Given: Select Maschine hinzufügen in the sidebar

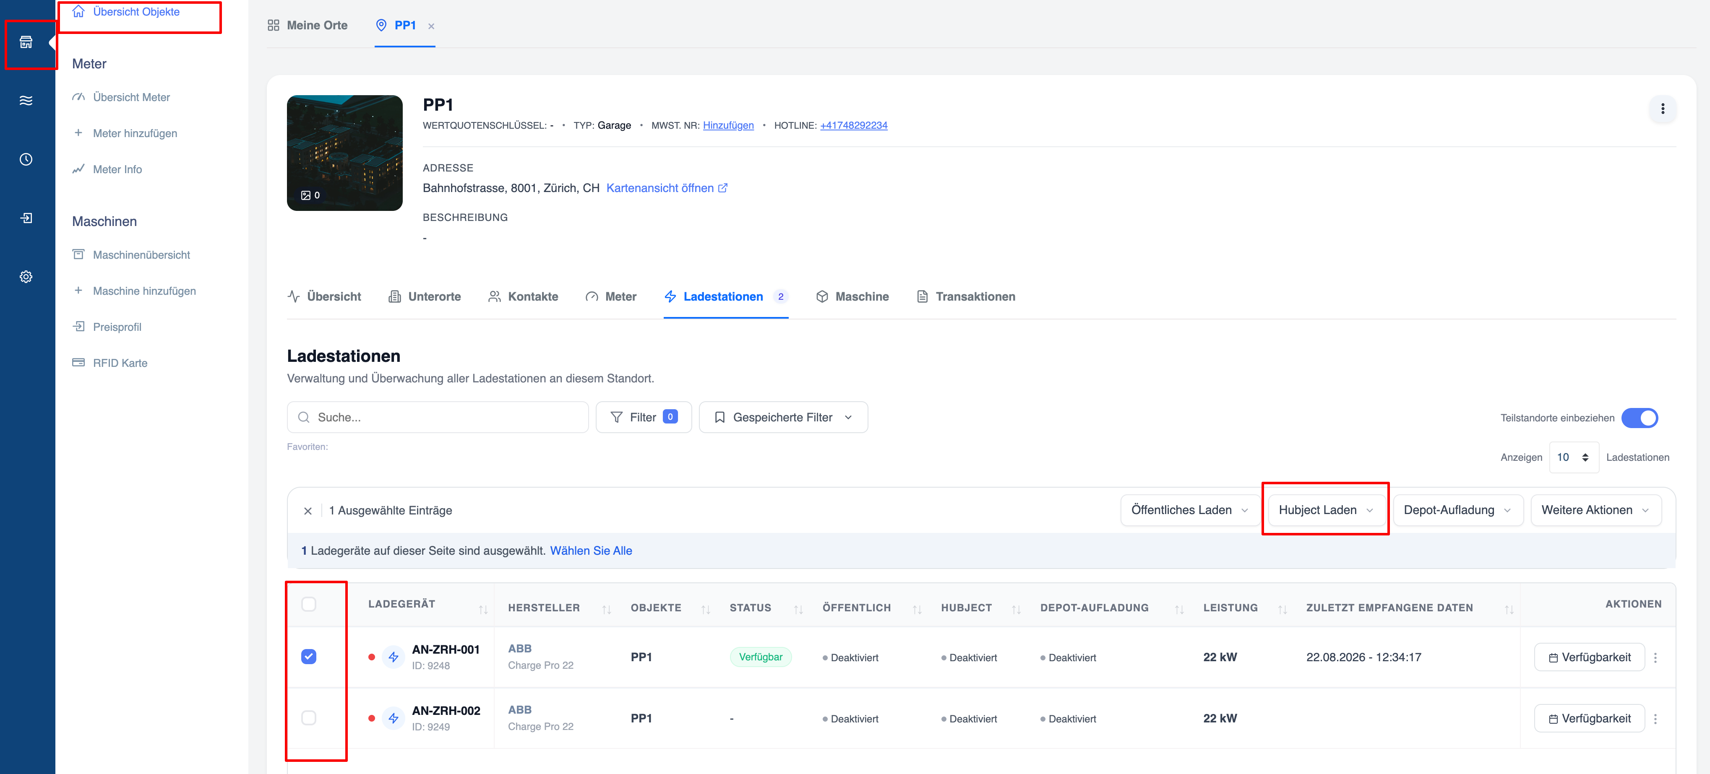Looking at the screenshot, I should [x=134, y=291].
